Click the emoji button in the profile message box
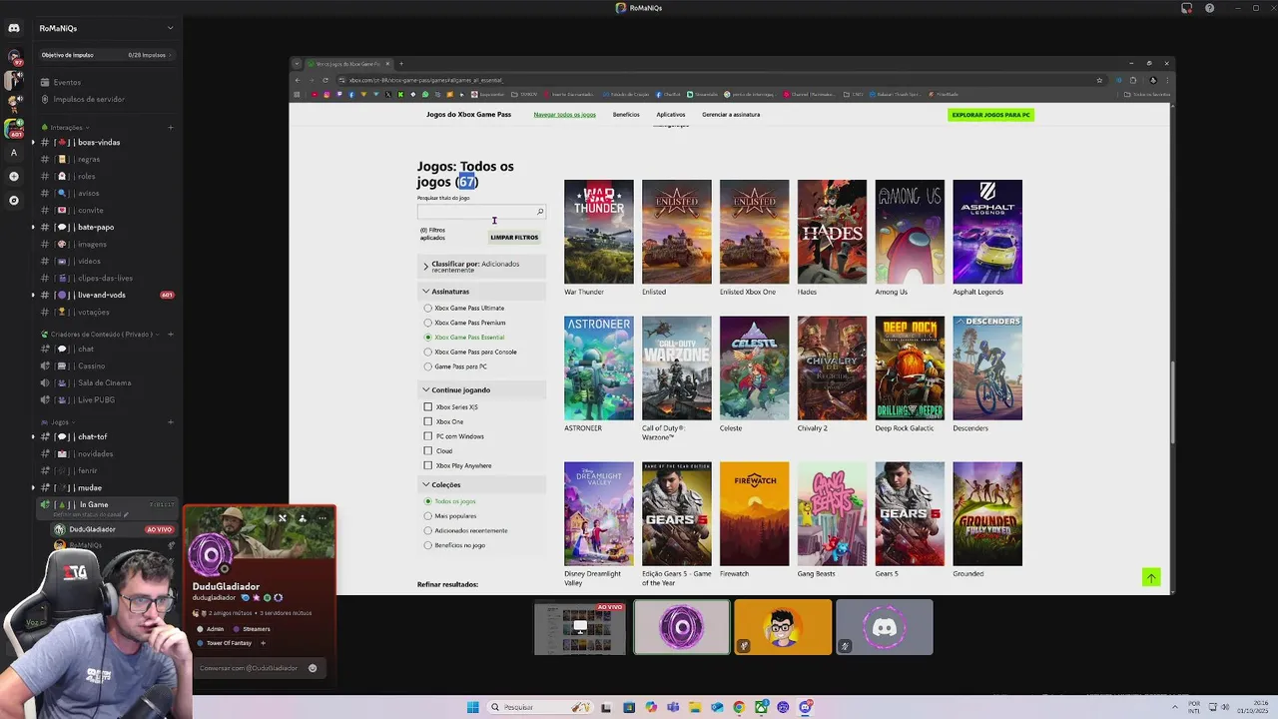This screenshot has width=1278, height=719. tap(313, 668)
